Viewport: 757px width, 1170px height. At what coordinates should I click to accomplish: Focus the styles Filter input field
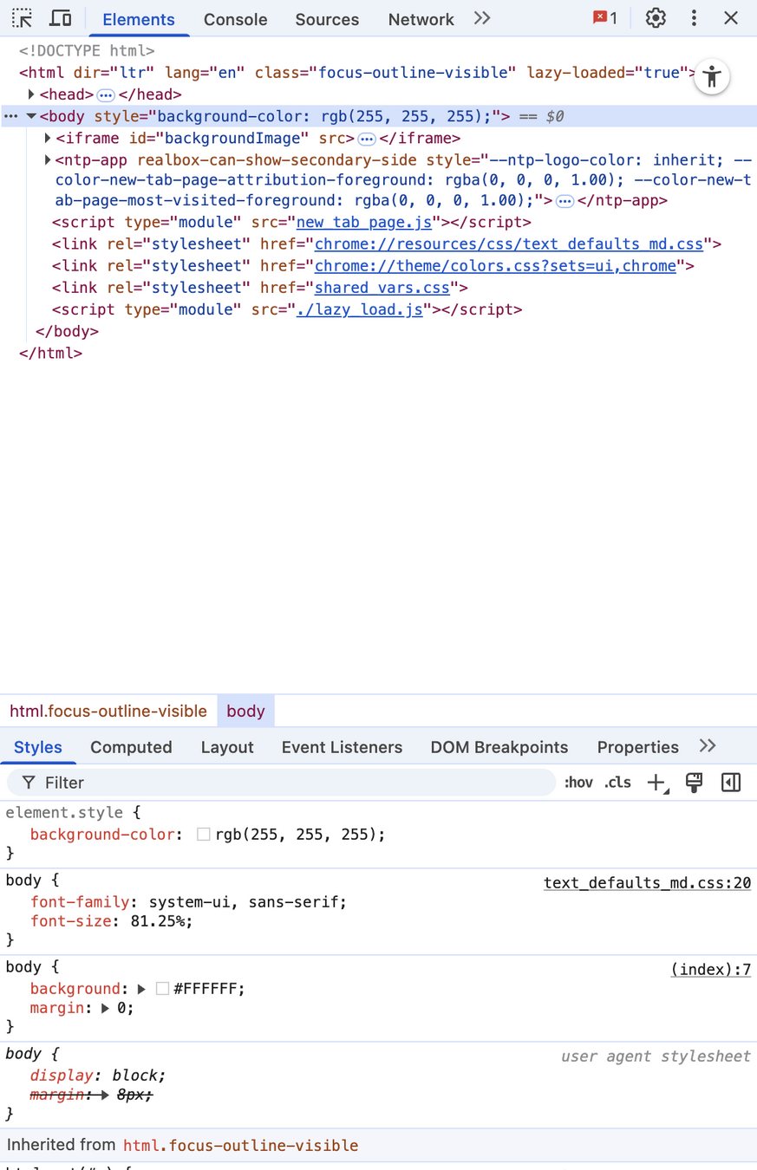282,783
